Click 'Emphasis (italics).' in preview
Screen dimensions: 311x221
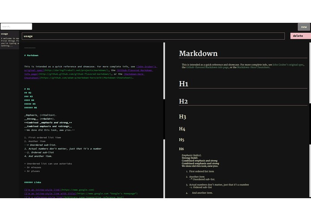pyautogui.click(x=192, y=155)
